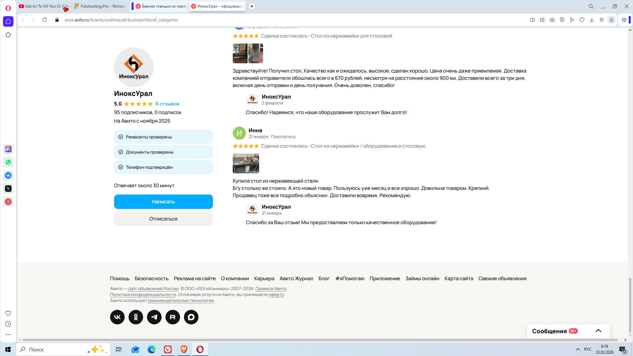Image resolution: width=633 pixels, height=356 pixels.
Task: Switch to Барная станция tab
Action: 162,6
